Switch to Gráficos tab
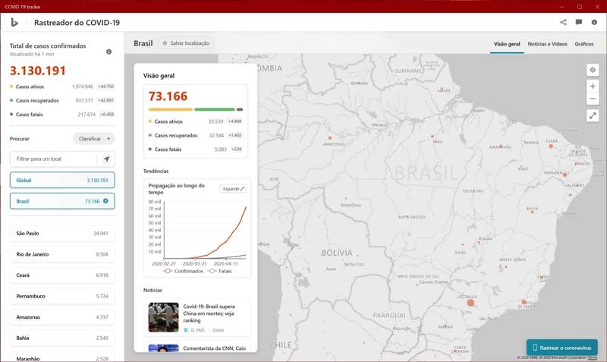 coord(584,44)
